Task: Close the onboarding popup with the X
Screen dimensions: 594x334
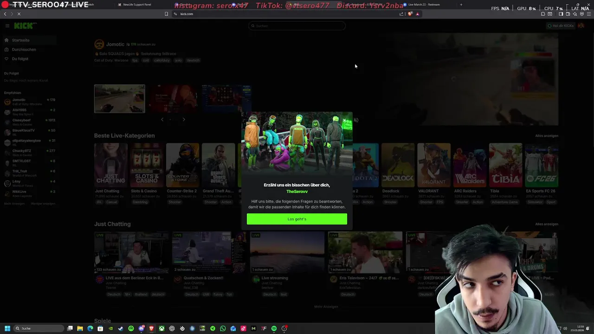Action: (x=344, y=120)
